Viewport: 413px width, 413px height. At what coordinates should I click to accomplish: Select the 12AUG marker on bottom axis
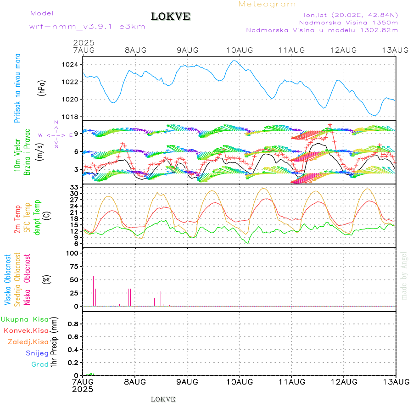(343, 382)
